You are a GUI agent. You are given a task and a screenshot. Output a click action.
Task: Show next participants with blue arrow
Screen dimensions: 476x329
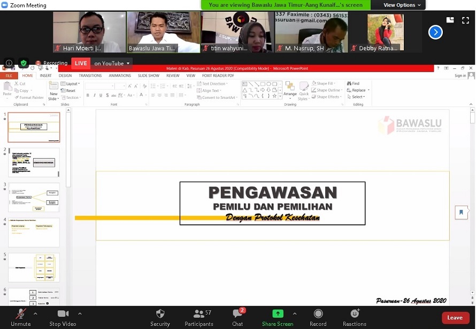click(435, 33)
